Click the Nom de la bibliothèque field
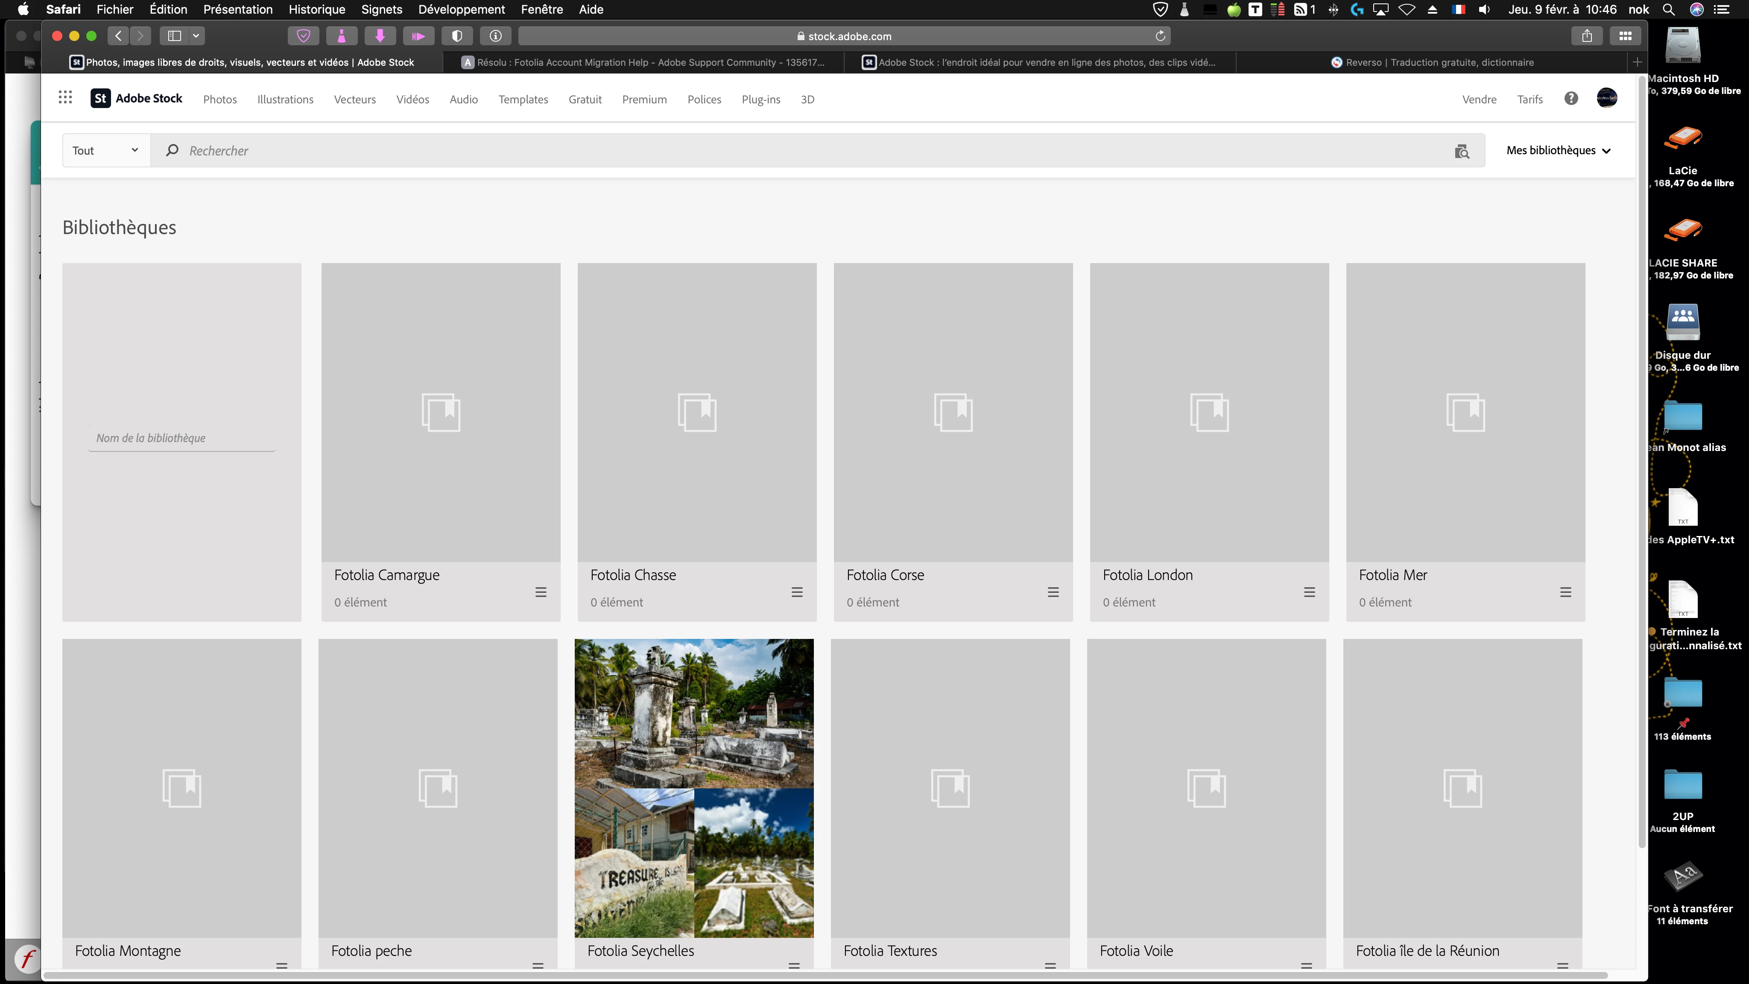Screen dimensions: 1749x984 point(181,438)
